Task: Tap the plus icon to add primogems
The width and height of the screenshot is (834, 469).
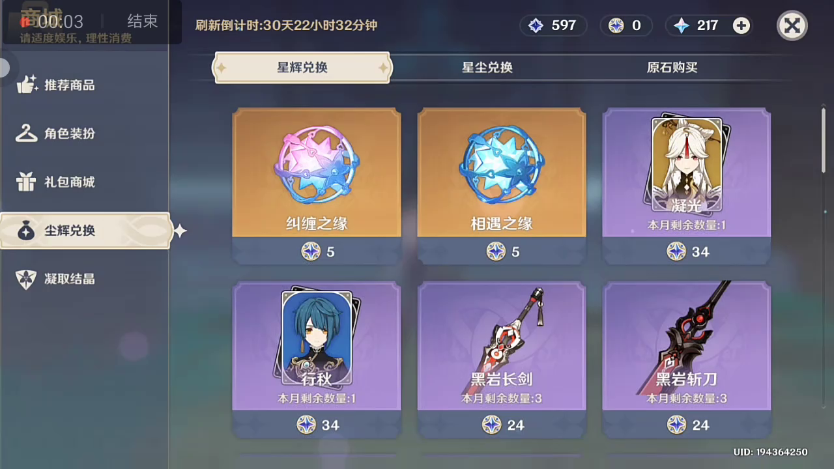Action: point(741,25)
